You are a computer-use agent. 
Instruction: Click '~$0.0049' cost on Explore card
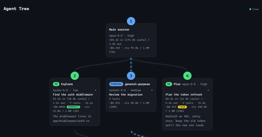pyautogui.click(x=59, y=107)
